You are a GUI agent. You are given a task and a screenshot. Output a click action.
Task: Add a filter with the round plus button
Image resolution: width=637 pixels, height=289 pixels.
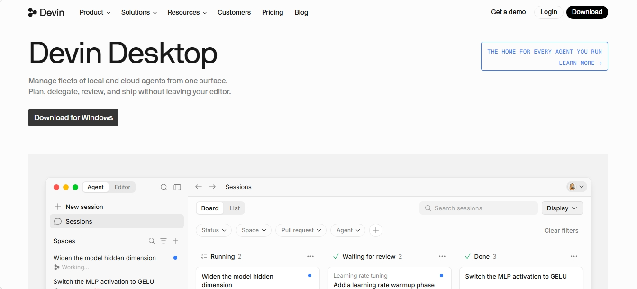pos(376,230)
